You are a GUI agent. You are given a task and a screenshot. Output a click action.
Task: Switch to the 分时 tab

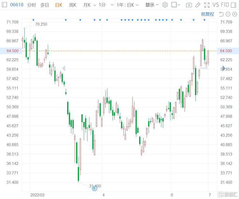coord(32,5)
